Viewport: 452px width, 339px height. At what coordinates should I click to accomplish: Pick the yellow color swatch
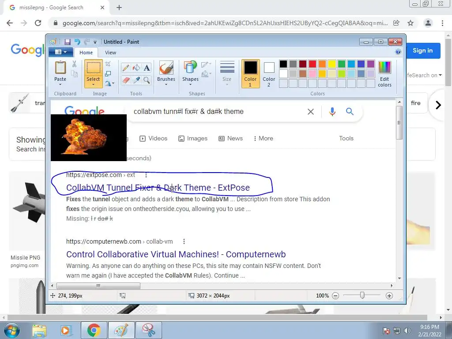(332, 64)
